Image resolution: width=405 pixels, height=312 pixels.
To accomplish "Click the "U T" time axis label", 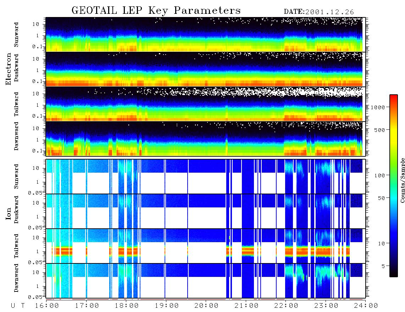I will [18, 306].
